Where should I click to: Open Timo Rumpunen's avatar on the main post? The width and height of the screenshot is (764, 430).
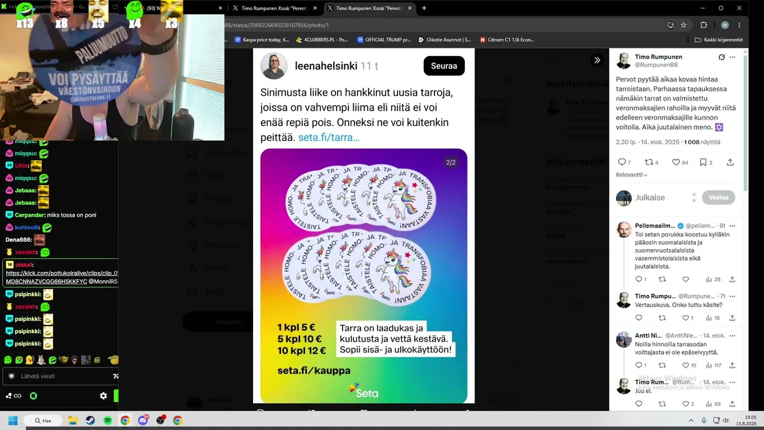tap(624, 61)
